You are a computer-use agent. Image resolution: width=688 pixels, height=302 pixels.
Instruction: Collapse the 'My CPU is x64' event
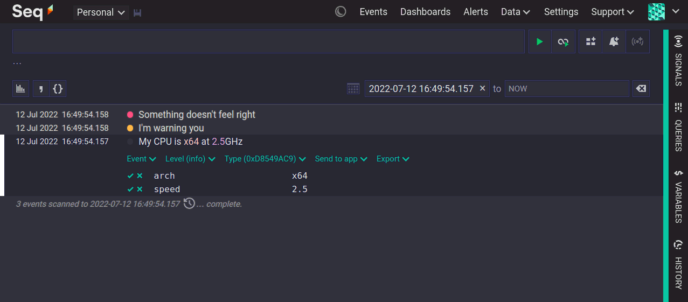[191, 142]
